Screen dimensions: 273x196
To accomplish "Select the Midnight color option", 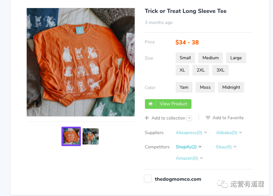I will [x=231, y=87].
